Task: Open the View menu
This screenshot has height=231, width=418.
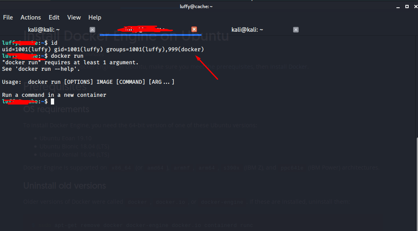Action: (74, 17)
